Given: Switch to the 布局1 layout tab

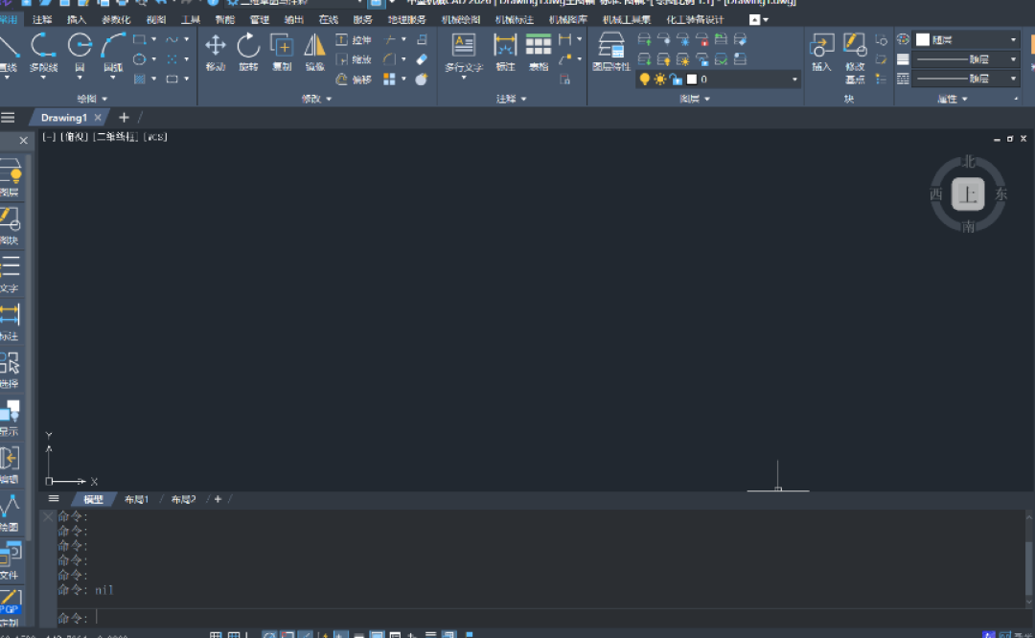Looking at the screenshot, I should (137, 499).
